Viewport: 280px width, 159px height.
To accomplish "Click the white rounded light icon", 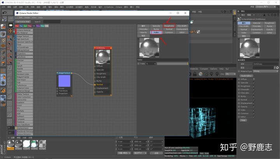I will tap(10, 25).
